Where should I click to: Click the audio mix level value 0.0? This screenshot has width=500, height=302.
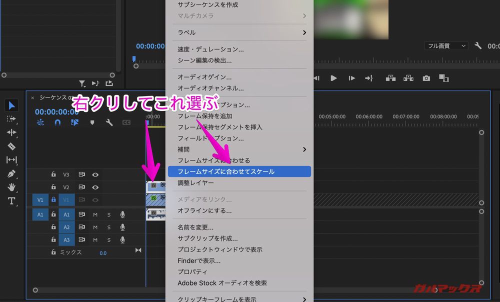[x=103, y=252]
